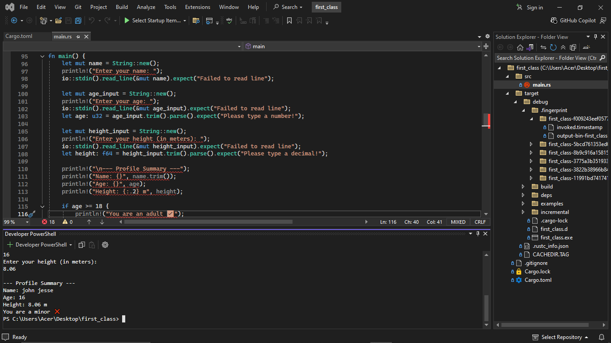Open the GitHub Copilot button
This screenshot has width=611, height=343.
click(x=574, y=21)
